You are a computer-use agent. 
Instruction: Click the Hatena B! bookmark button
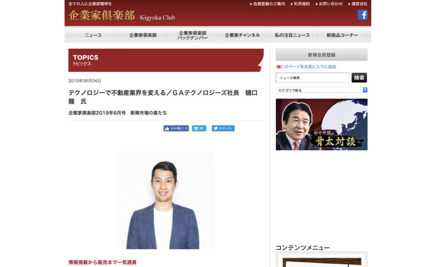click(199, 128)
